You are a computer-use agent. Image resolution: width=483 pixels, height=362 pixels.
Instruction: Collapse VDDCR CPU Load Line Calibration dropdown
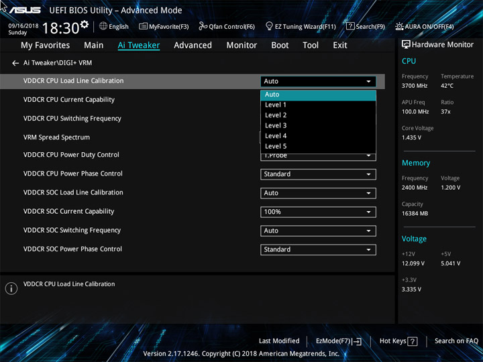pyautogui.click(x=318, y=82)
